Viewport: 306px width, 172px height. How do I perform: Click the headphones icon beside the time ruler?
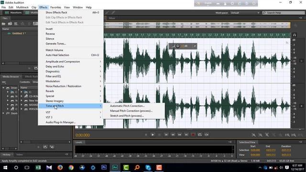point(295,35)
